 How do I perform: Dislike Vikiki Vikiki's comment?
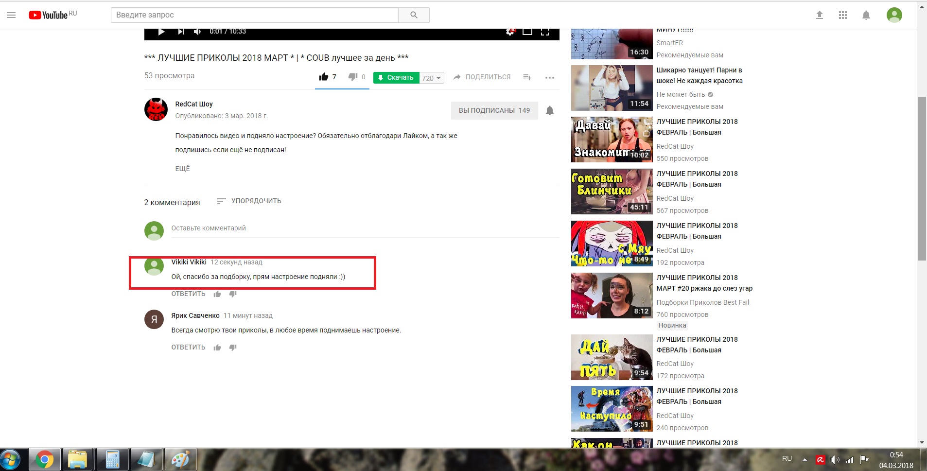click(233, 294)
